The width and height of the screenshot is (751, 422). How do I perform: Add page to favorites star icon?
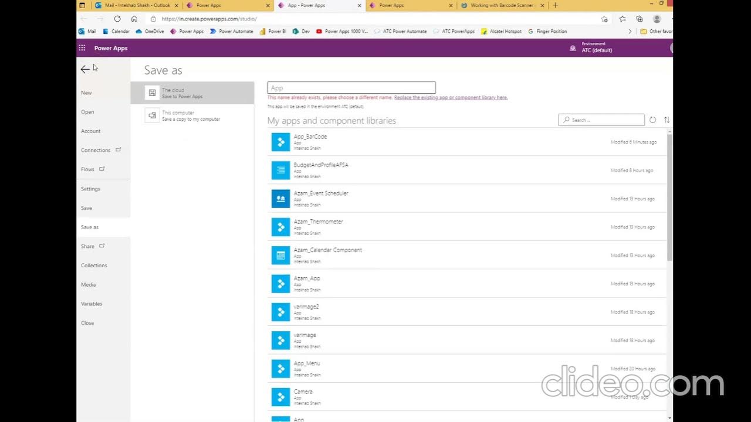pyautogui.click(x=604, y=19)
